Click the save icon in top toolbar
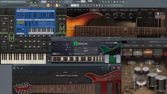This screenshot has height=94, width=167. (114, 2)
